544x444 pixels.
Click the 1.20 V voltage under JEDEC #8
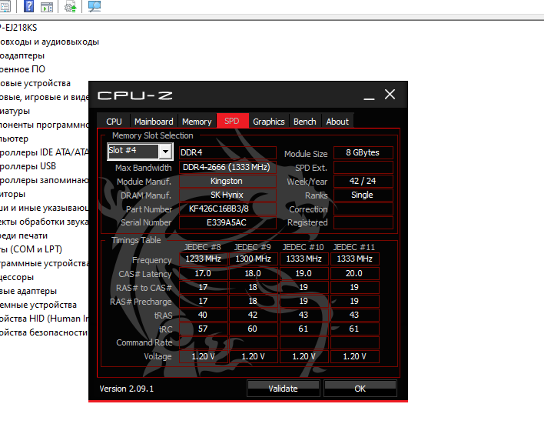(x=204, y=356)
